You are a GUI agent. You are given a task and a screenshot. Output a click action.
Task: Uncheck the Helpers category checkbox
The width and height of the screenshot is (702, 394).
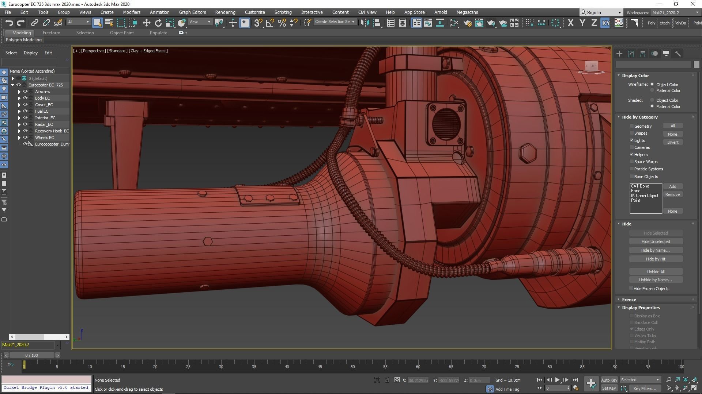[631, 155]
